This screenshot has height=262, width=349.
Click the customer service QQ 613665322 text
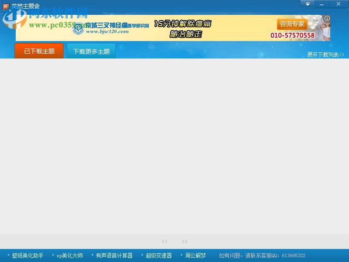[262, 255]
